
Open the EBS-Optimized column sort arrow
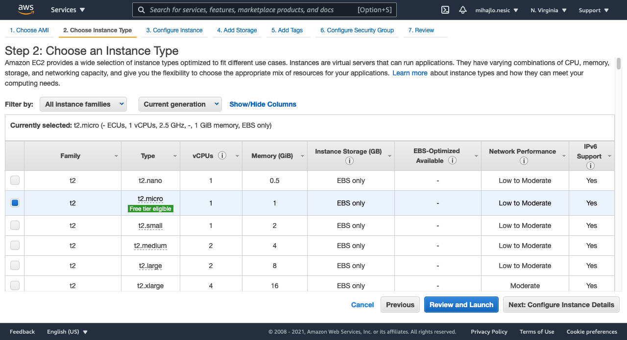tap(476, 156)
